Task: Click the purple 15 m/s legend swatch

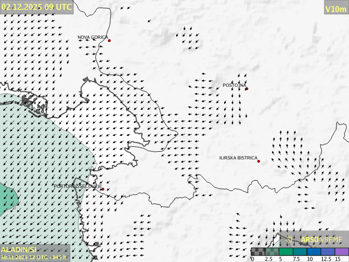Action: tap(341, 252)
